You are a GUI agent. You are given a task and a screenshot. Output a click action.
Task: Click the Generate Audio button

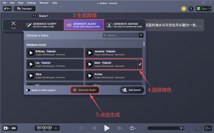(85, 90)
